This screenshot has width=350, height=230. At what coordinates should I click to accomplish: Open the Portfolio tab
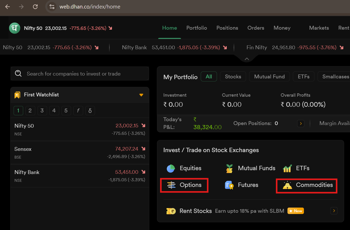[x=197, y=28]
